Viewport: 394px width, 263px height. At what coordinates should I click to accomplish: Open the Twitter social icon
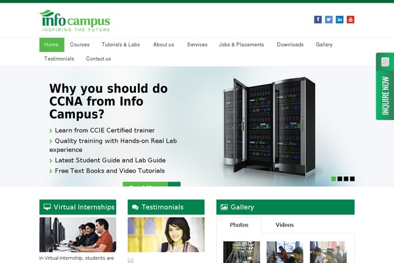click(329, 19)
